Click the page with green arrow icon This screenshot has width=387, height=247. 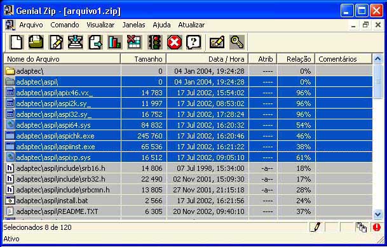pos(95,42)
